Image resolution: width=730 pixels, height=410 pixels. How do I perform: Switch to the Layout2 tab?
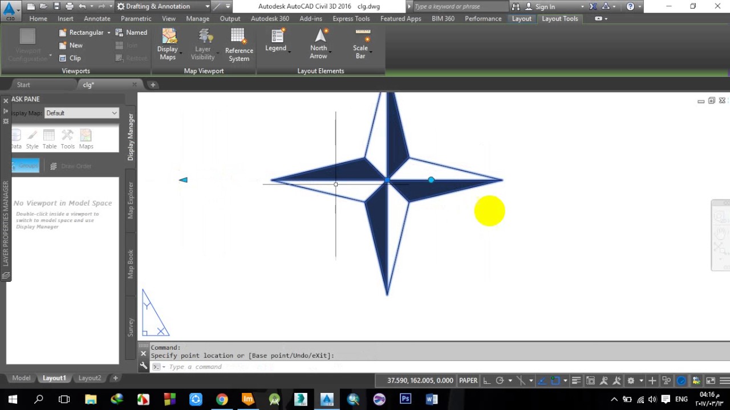[90, 378]
